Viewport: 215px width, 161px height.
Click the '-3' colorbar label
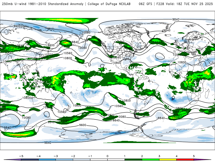(56, 156)
